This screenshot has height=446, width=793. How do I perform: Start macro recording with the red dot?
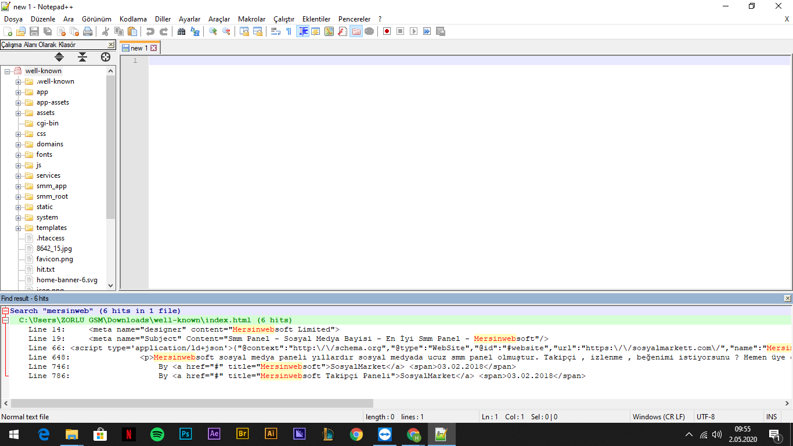(x=387, y=31)
